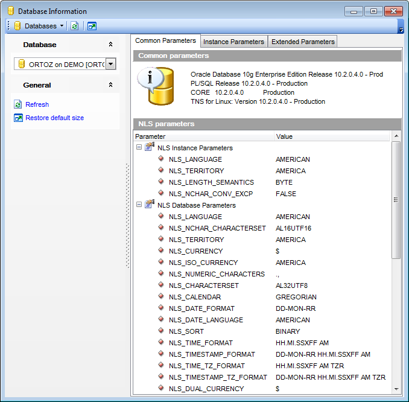Image resolution: width=409 pixels, height=402 pixels.
Task: Select NLS_TIME_TZ_FORMAT parameter row
Action: 261,366
